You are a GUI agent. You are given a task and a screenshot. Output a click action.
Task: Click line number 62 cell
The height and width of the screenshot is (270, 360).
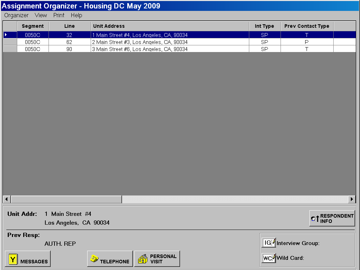(x=70, y=42)
